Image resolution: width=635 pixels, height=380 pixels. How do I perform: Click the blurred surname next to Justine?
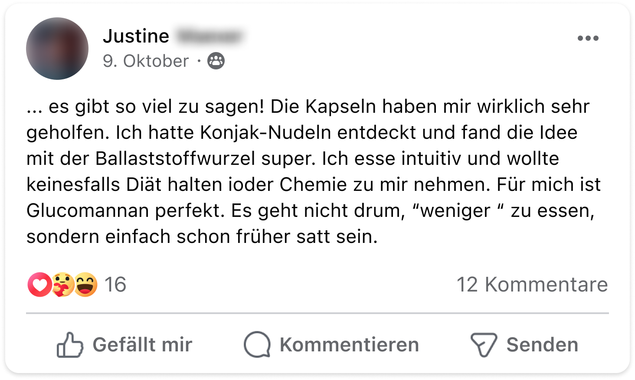(x=209, y=36)
